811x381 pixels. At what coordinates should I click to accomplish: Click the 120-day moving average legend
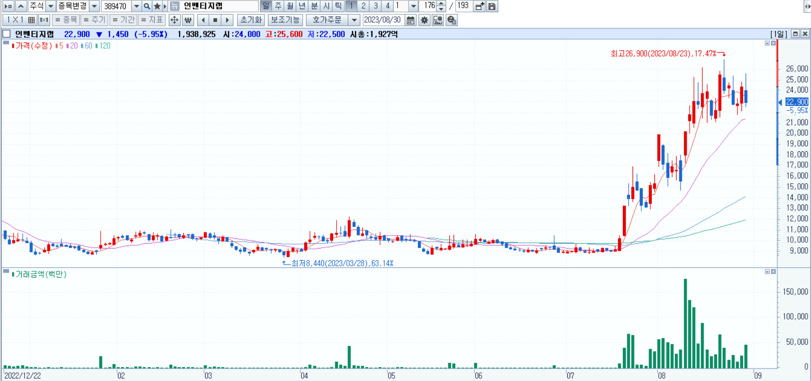point(103,45)
